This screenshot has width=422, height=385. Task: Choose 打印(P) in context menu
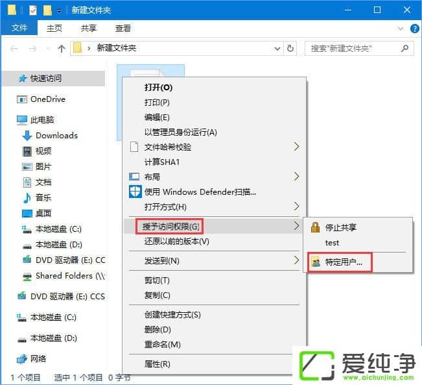click(x=157, y=103)
